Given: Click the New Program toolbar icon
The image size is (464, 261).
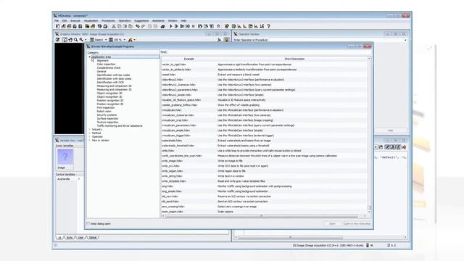Looking at the screenshot, I should [x=58, y=26].
